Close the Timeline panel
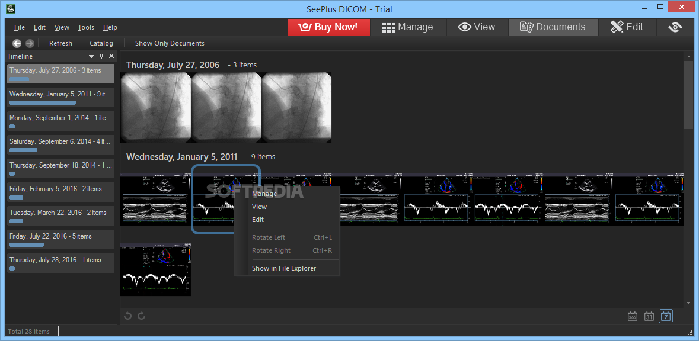Screen dimensions: 699x341 tap(111, 56)
